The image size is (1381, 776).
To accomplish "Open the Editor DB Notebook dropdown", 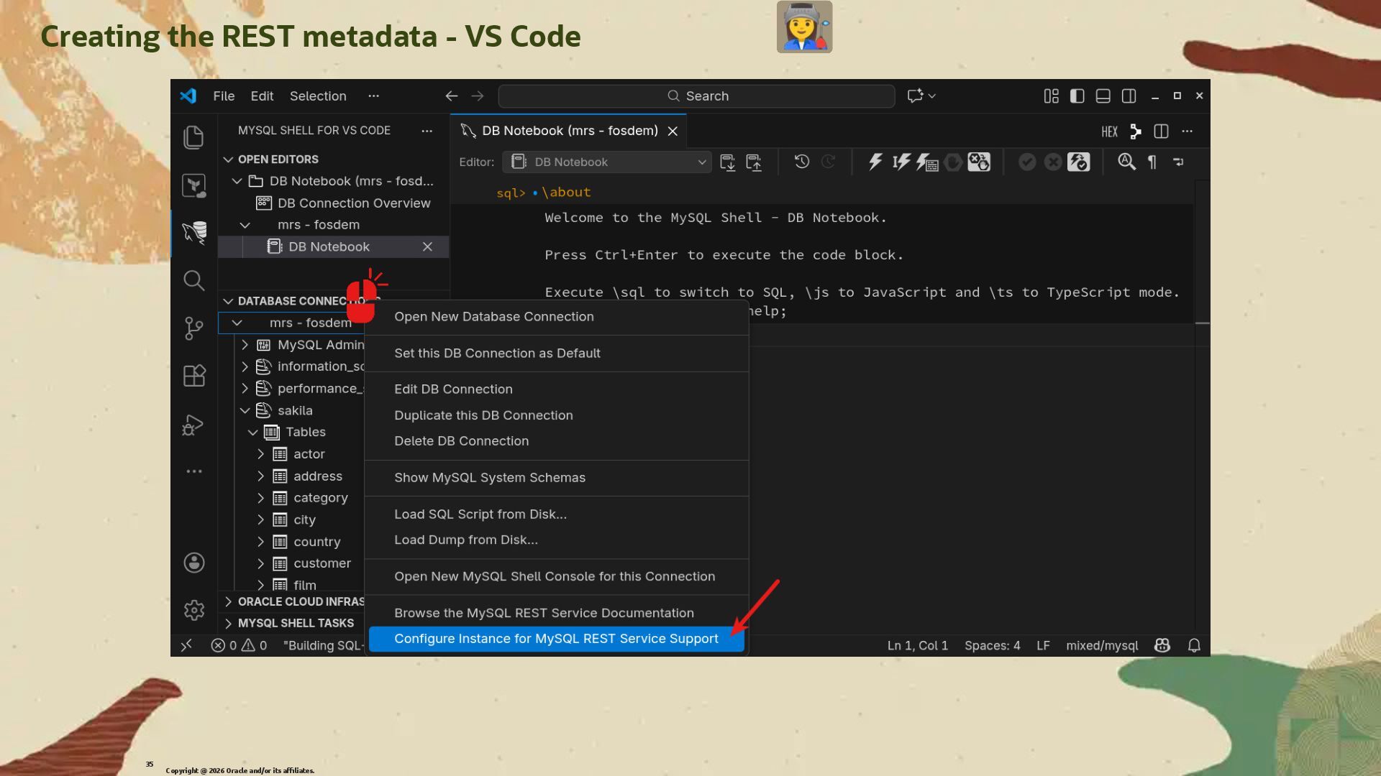I will pyautogui.click(x=608, y=162).
